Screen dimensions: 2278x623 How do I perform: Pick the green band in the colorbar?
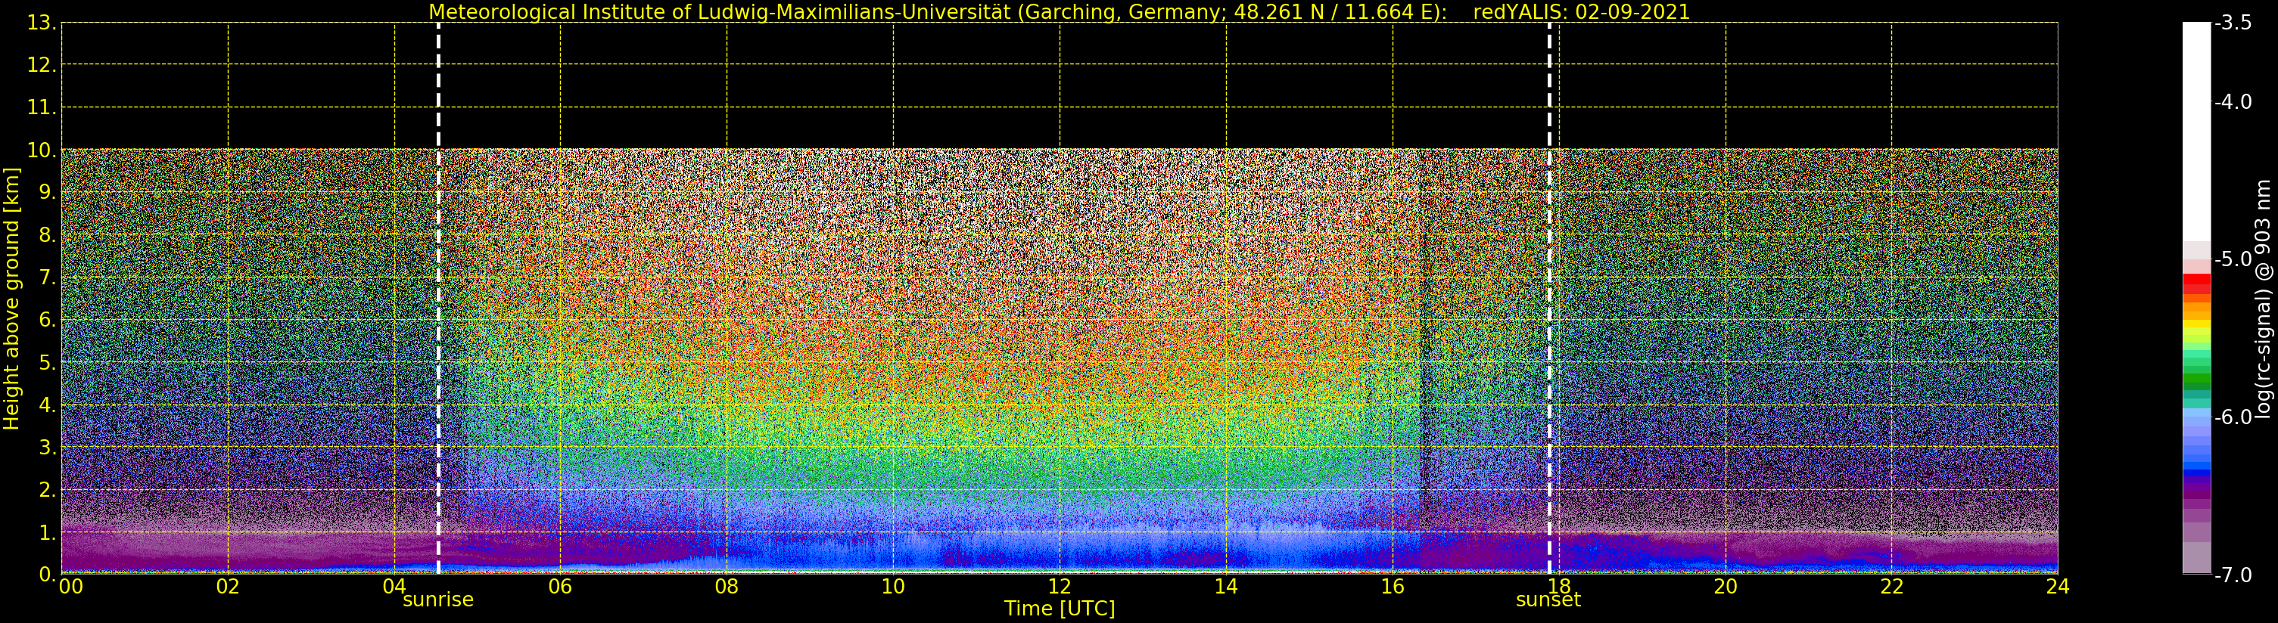[2196, 381]
